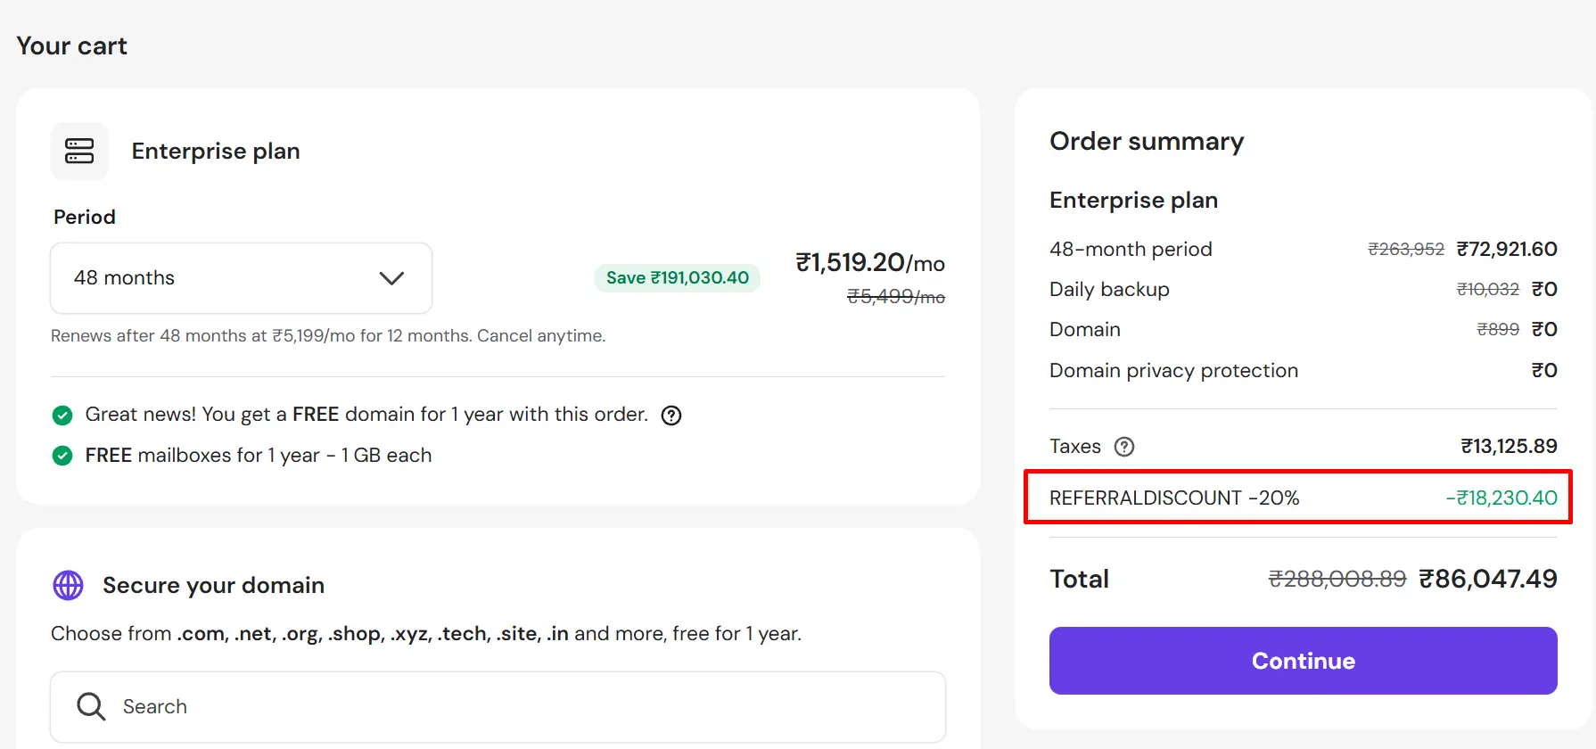Image resolution: width=1596 pixels, height=749 pixels.
Task: Click the Order summary heading
Action: 1147,141
